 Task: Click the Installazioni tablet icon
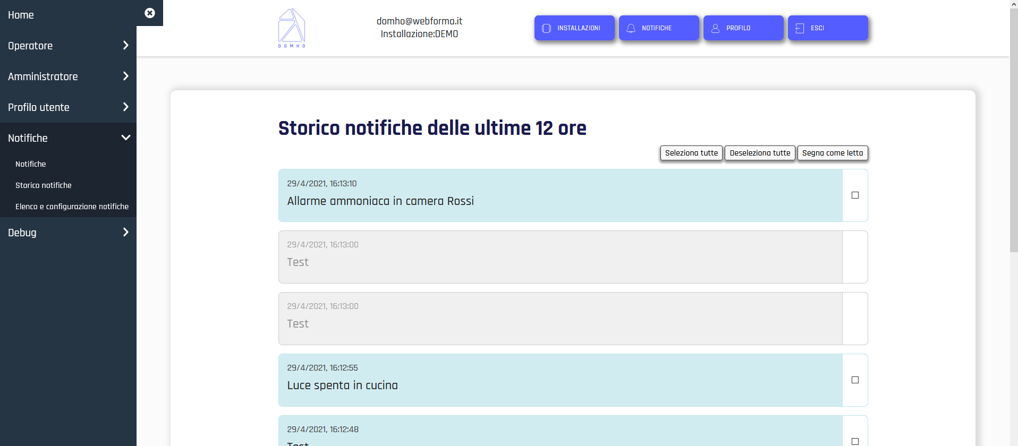tap(546, 28)
